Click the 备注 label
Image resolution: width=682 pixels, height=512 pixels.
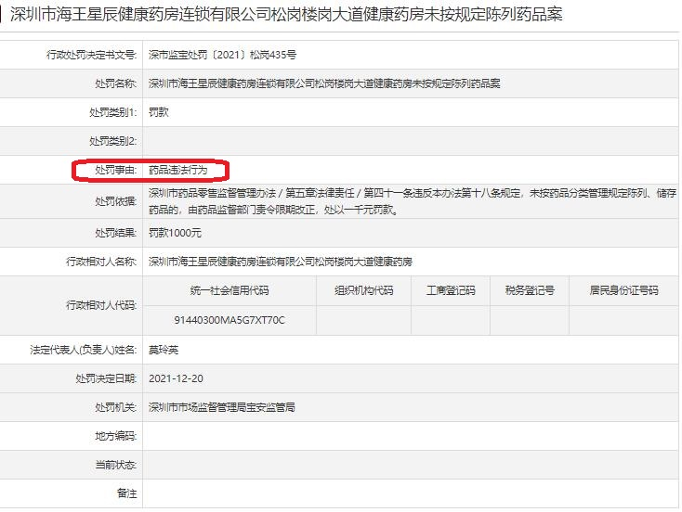[x=126, y=493]
